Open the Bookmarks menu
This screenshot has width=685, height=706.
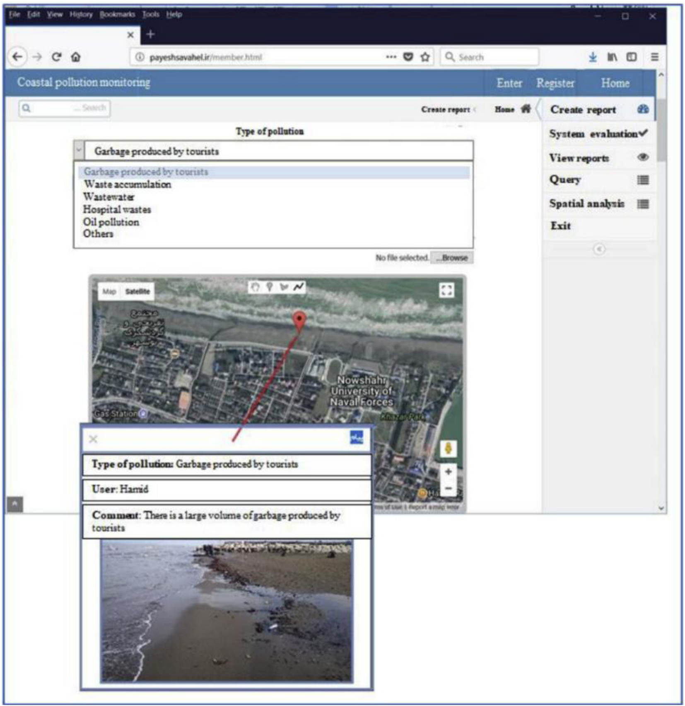point(117,15)
